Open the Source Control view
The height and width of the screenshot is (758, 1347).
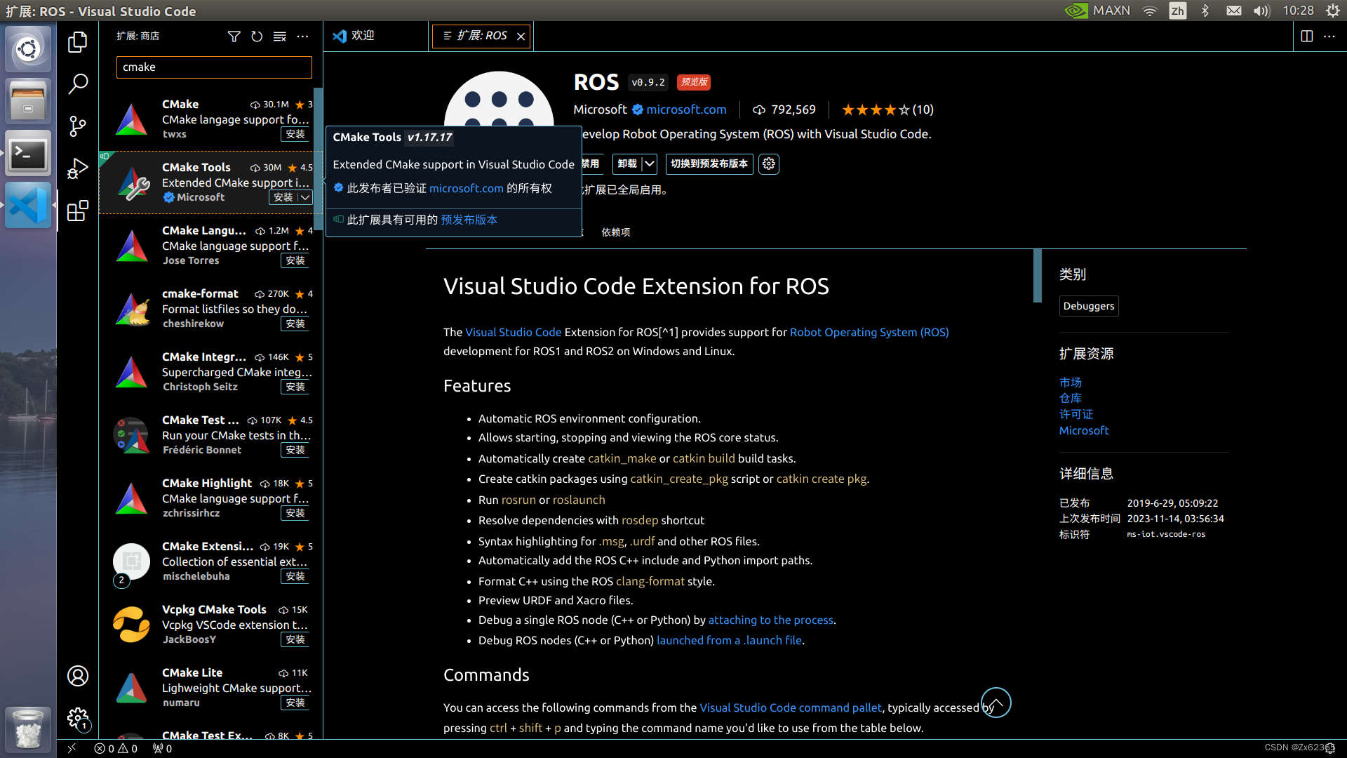pos(77,126)
